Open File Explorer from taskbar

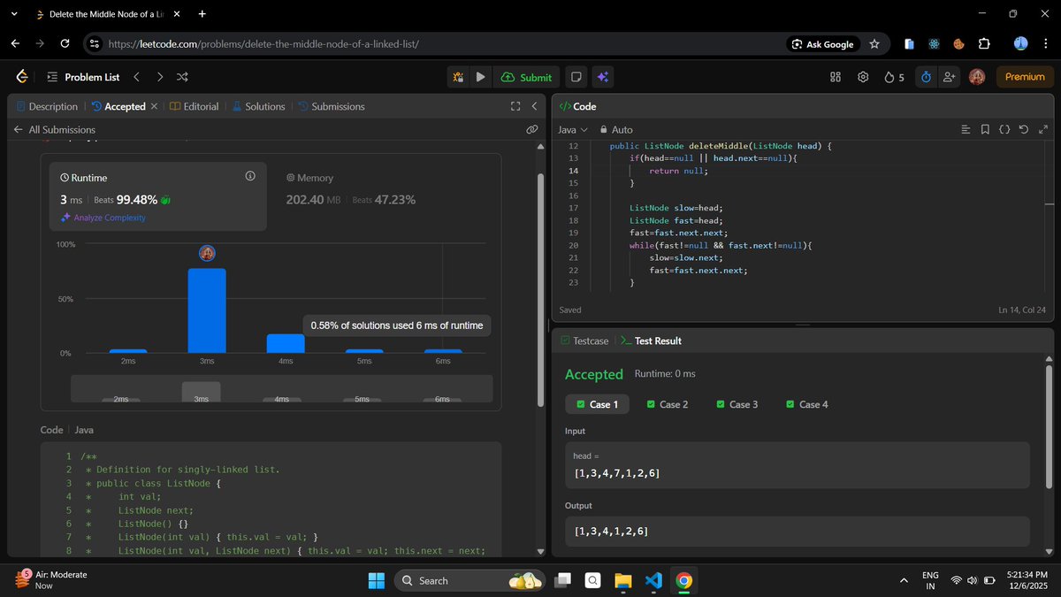[x=623, y=581]
